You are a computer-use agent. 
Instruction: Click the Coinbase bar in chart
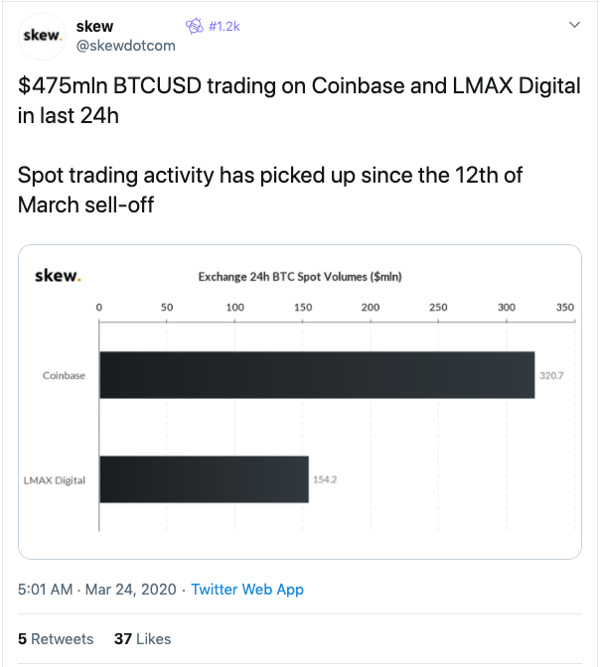(317, 375)
